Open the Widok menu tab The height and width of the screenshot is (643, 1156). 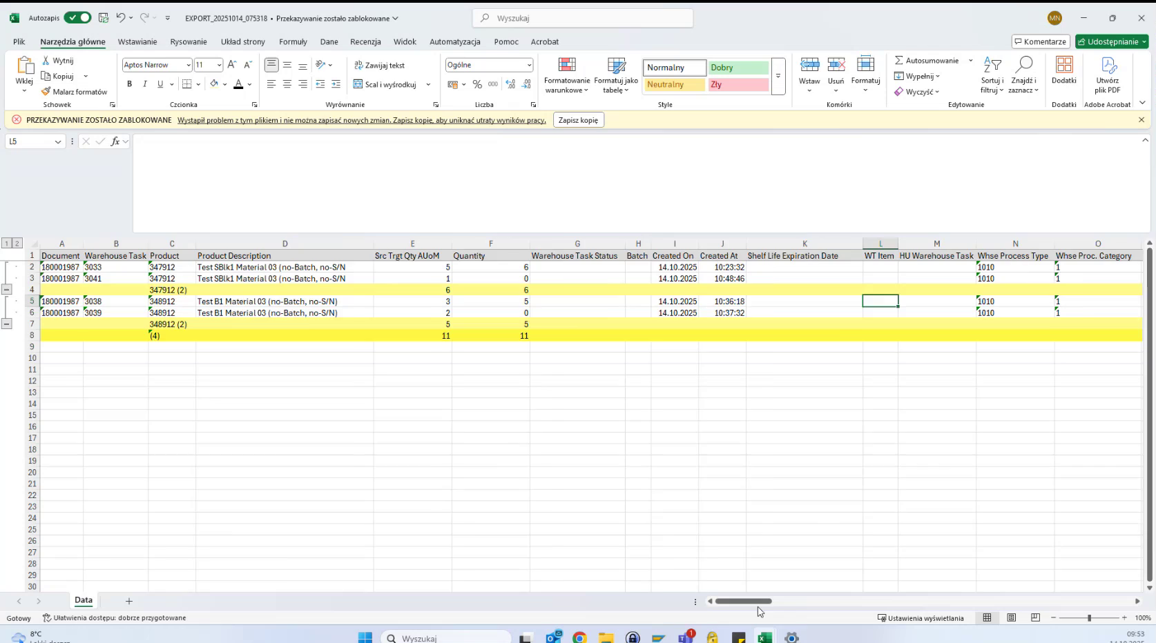pos(405,41)
